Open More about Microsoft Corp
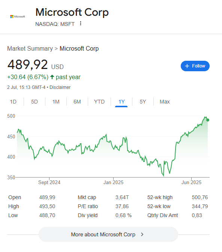 (x=108, y=234)
